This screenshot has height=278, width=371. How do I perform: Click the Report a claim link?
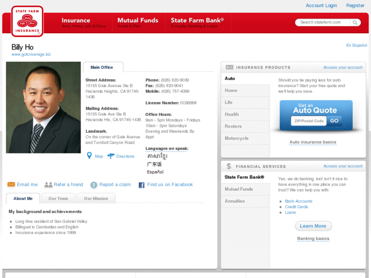tap(115, 185)
